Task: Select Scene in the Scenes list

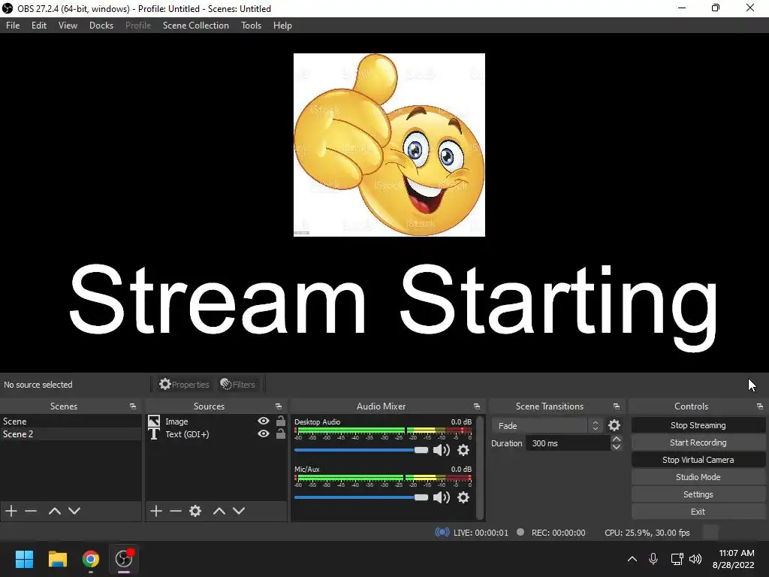Action: point(71,421)
